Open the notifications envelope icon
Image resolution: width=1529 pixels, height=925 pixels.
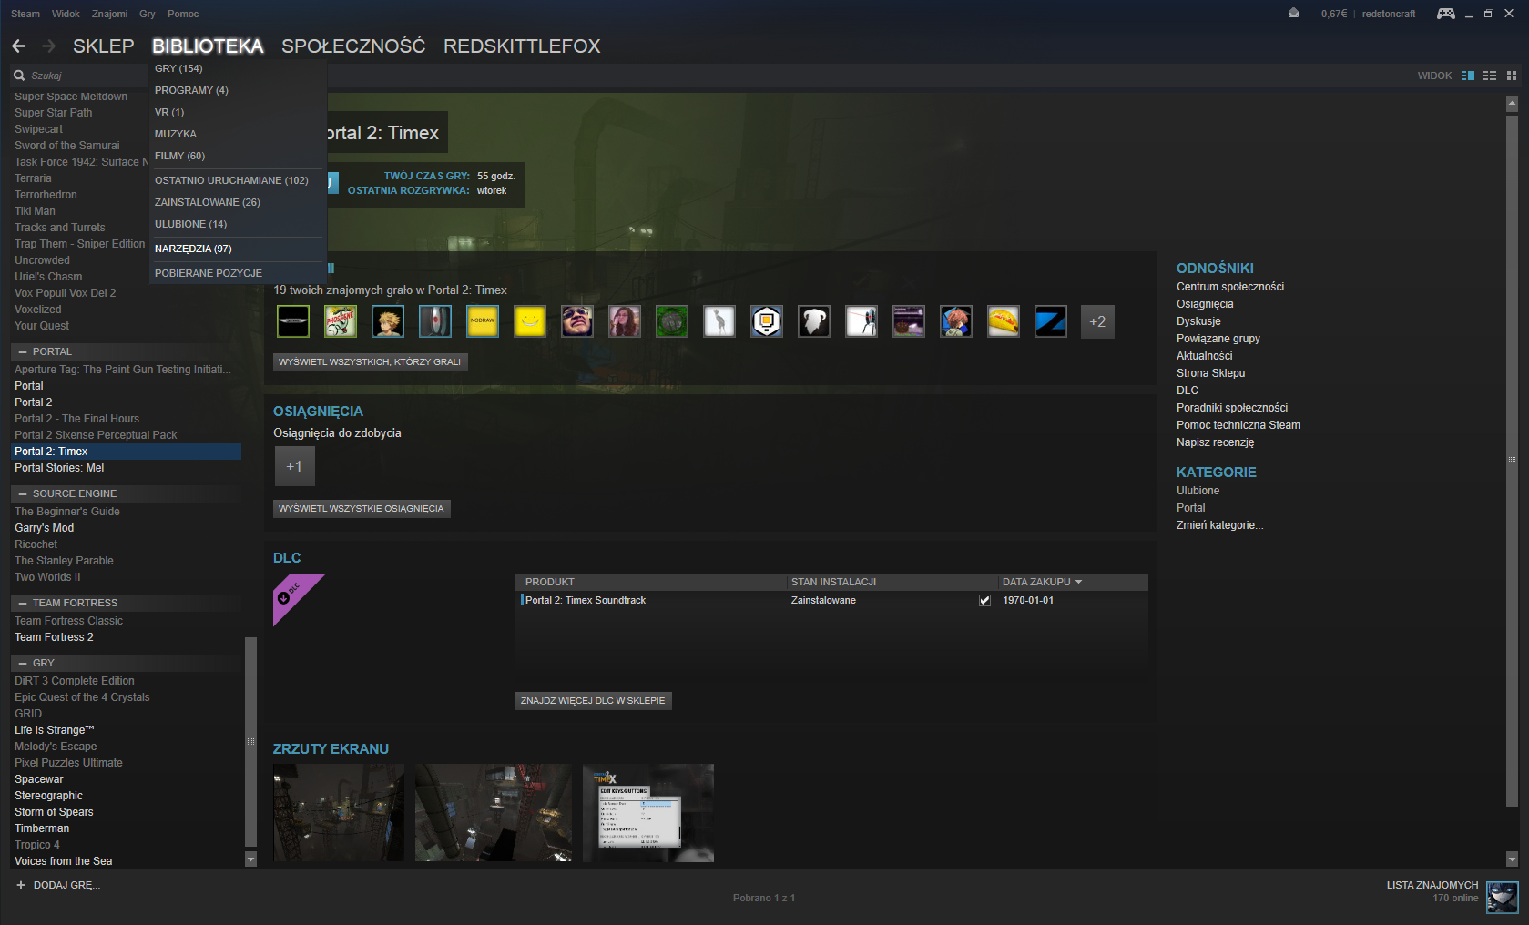1293,14
